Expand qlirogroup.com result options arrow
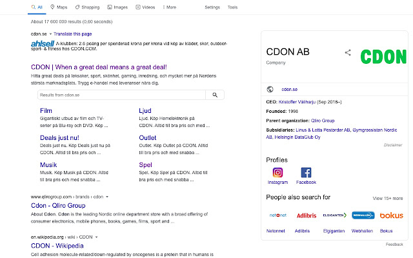 tap(107, 197)
